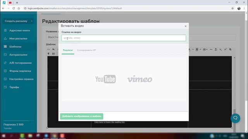This screenshot has height=139, width=248.
Task: Click the HTML source code editor icon
Action: [x=48, y=49]
